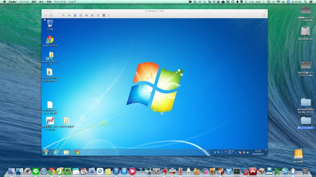This screenshot has height=177, width=316.
Task: Open Stickies yellow note in the Dock
Action: point(108,171)
